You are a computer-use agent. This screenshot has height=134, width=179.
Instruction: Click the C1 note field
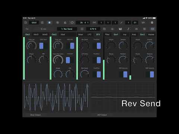(135, 23)
